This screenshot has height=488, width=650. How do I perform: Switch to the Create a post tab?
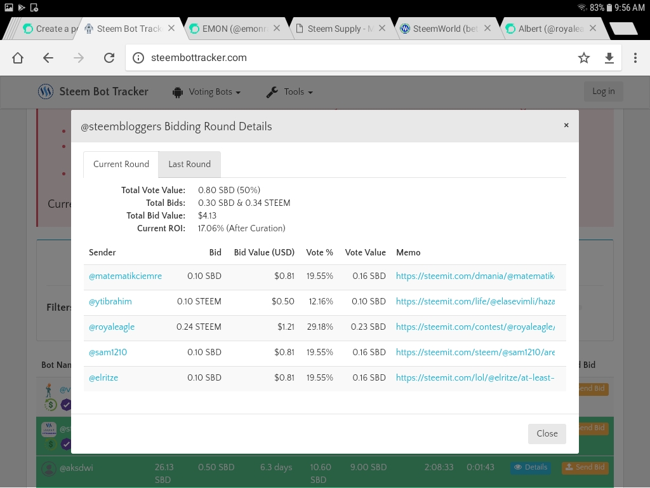(x=48, y=29)
